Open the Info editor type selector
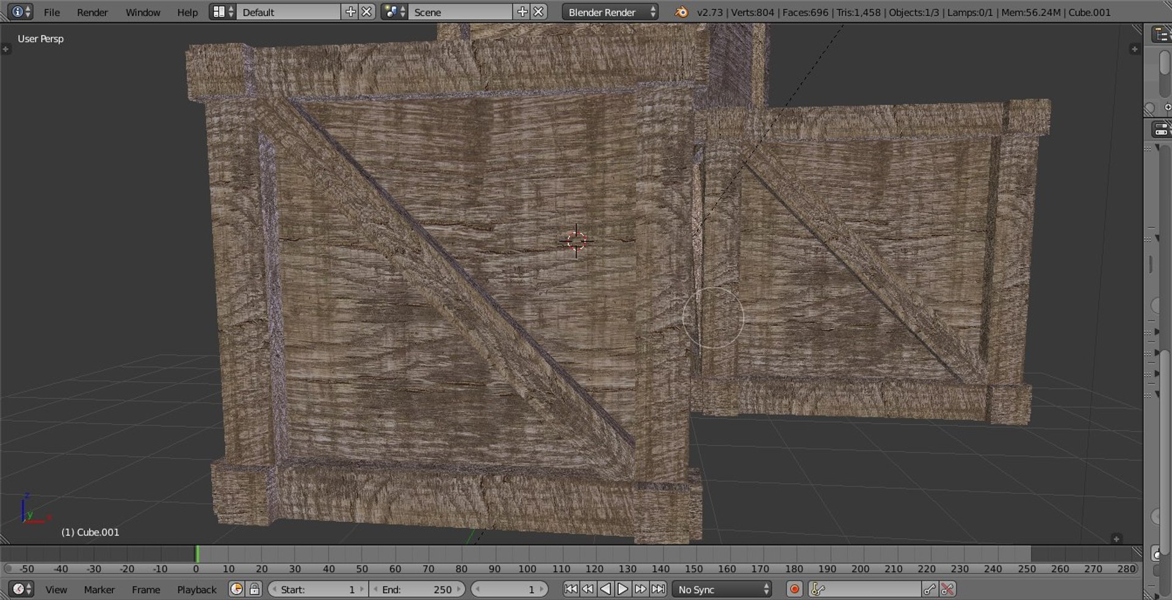1172x600 pixels. [21, 12]
